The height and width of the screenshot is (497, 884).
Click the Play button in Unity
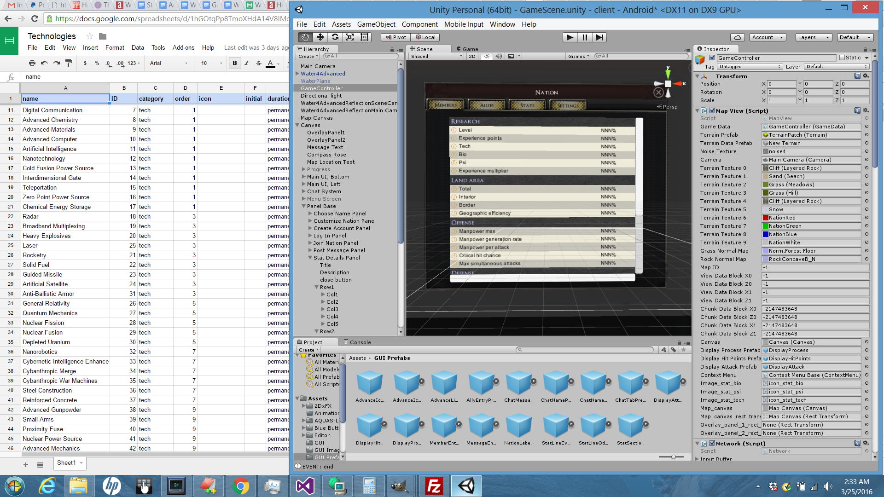[570, 37]
